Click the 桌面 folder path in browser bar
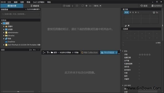164x93 pixels. click(x=54, y=52)
